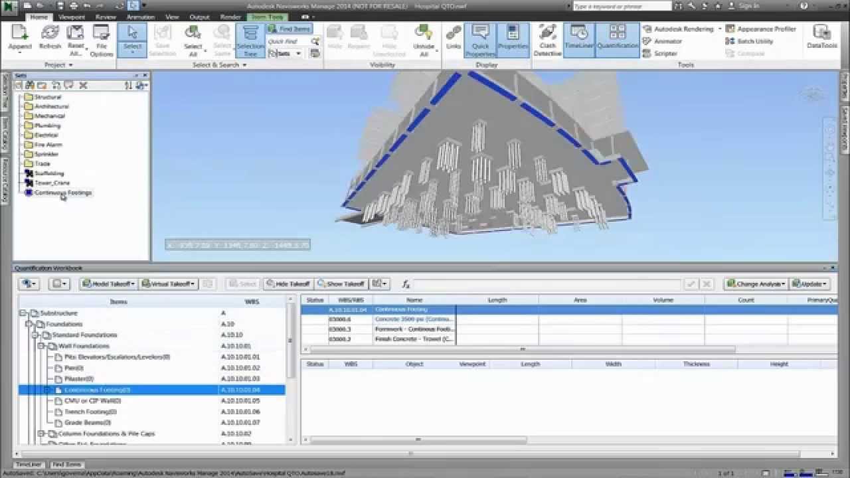This screenshot has height=478, width=850.
Task: Launch Clash Detective tool
Action: pyautogui.click(x=548, y=40)
